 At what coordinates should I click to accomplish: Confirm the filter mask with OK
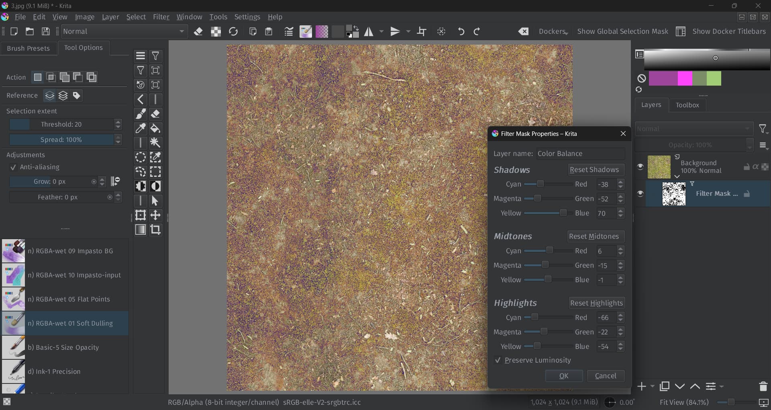[564, 376]
